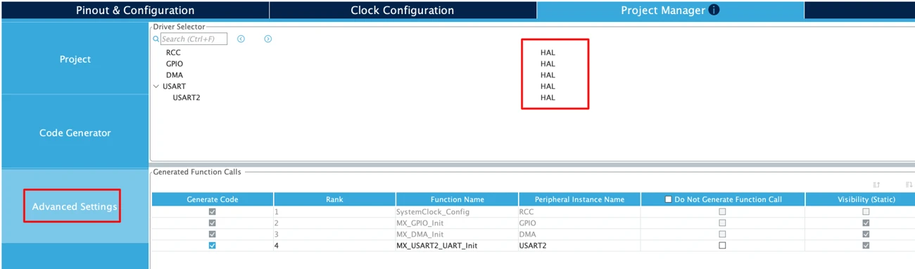The width and height of the screenshot is (915, 269).
Task: Open the Pinout & Configuration tab
Action: pos(134,11)
